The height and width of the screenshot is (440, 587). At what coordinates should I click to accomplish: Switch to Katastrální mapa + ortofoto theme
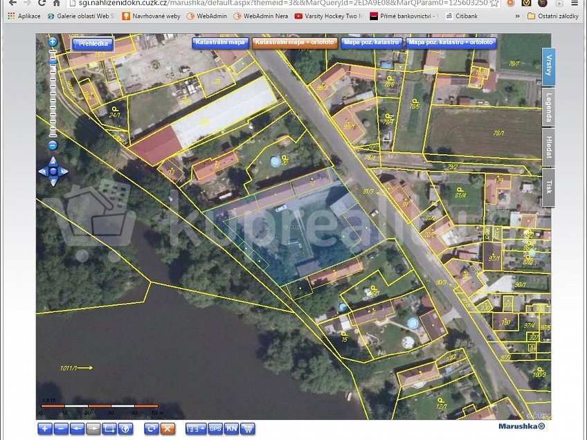click(x=295, y=43)
